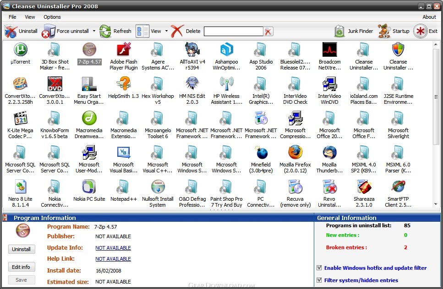Select the O&O Defrag Professional entry
Image resolution: width=443 pixels, height=289 pixels.
coord(192,194)
